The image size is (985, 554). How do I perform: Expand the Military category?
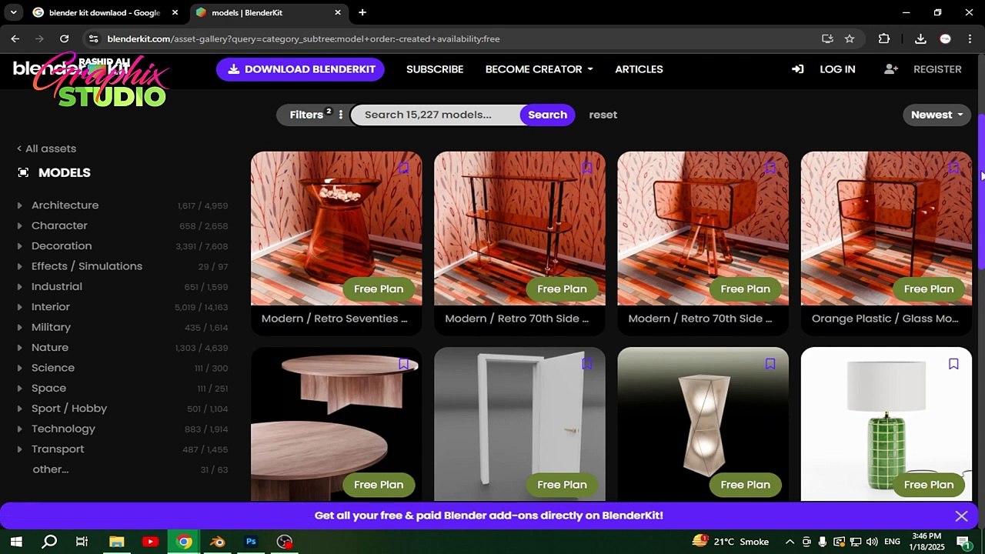pyautogui.click(x=19, y=327)
